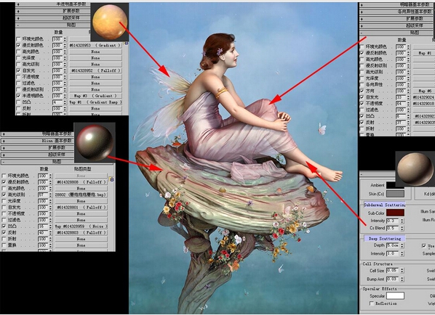Viewport: 435px width, 315px height.
Task: Click the Subdermal Intensity field showing 0.3
Action: [393, 221]
